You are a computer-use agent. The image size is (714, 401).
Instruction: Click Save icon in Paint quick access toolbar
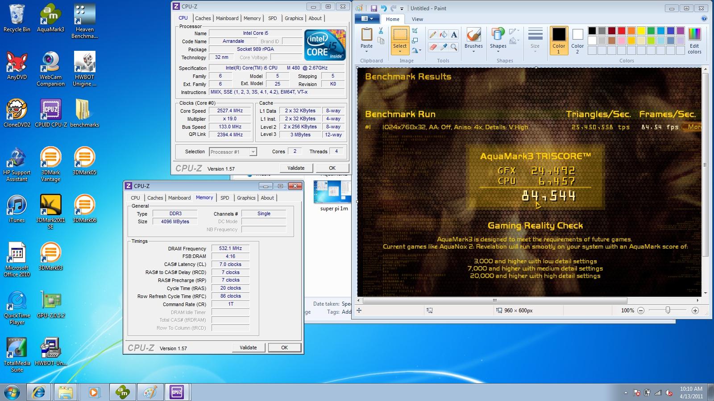click(374, 8)
